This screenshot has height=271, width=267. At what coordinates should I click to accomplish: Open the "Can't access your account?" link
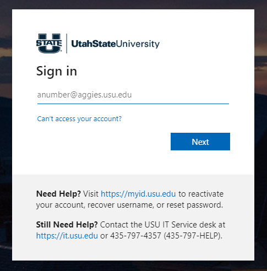(x=79, y=119)
